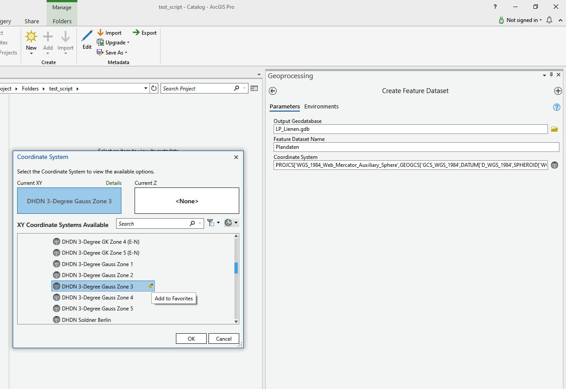This screenshot has width=566, height=389.
Task: Click the Manage contextual tab header
Action: coord(62,7)
